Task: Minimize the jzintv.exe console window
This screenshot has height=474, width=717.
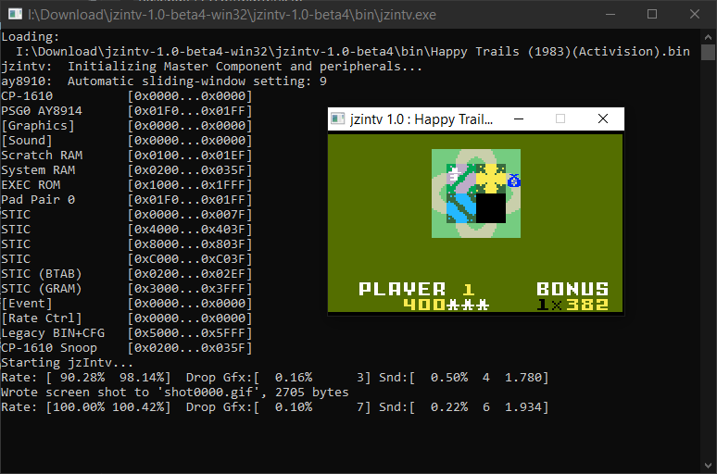Action: (610, 14)
